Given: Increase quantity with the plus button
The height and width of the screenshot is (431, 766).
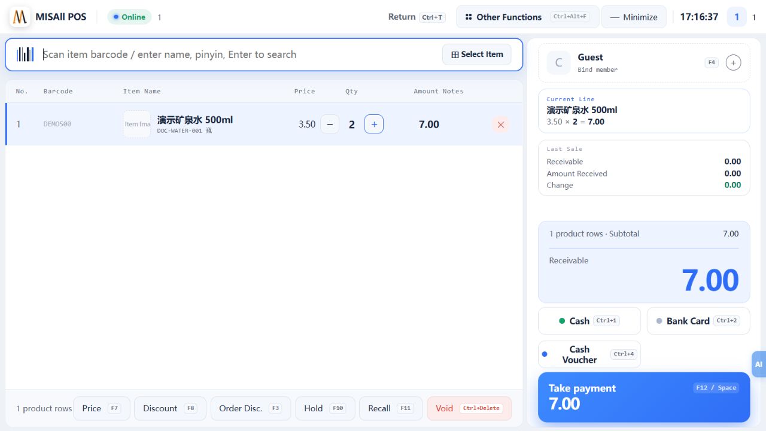Looking at the screenshot, I should [x=374, y=125].
